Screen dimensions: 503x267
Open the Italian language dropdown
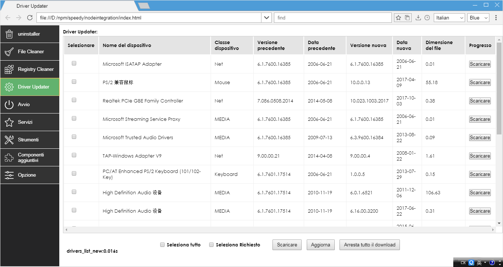point(449,18)
